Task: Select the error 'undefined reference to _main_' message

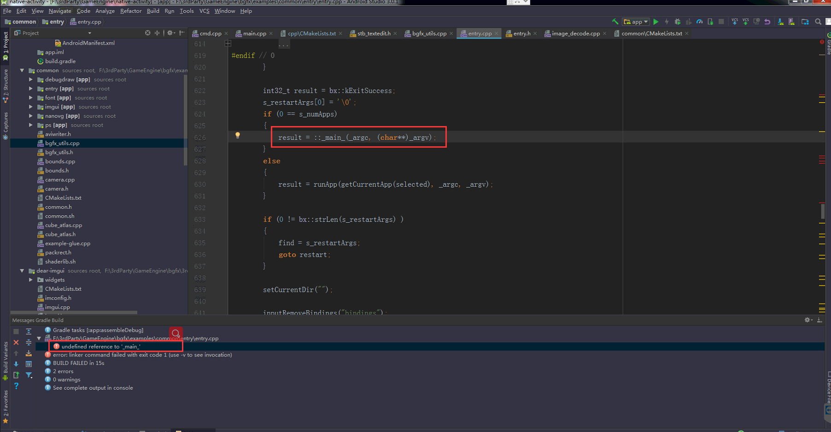Action: [101, 346]
